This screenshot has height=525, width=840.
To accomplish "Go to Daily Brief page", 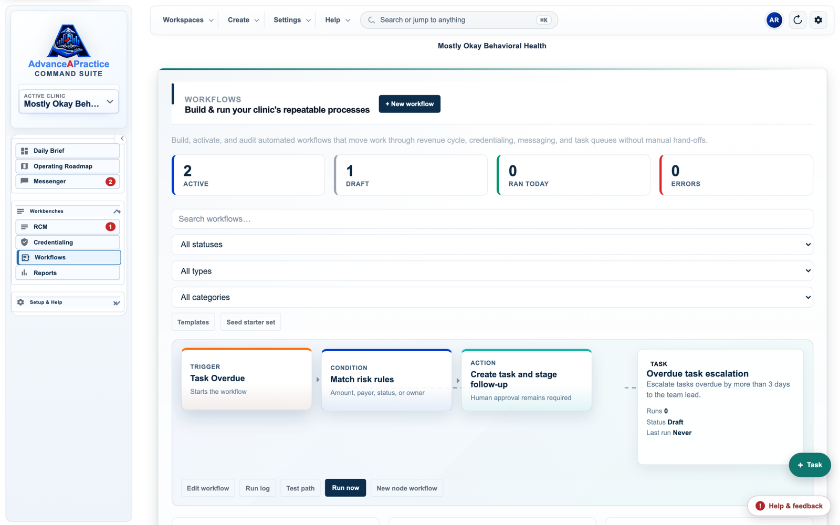I will 68,151.
